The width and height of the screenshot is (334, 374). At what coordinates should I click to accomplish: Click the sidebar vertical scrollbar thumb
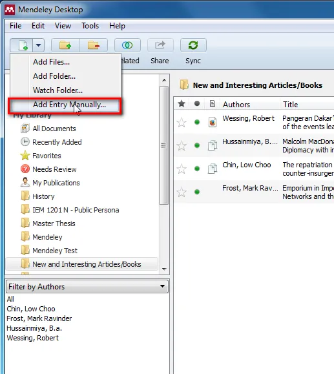tap(163, 145)
